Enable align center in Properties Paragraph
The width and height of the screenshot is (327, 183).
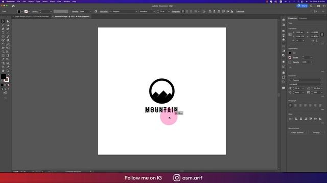295,105
